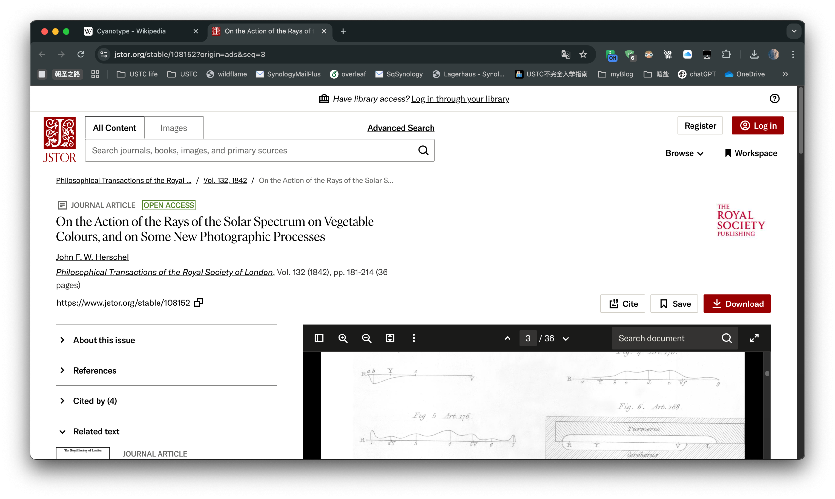This screenshot has height=499, width=835.
Task: Select the JSTOR article browser tab
Action: click(x=270, y=31)
